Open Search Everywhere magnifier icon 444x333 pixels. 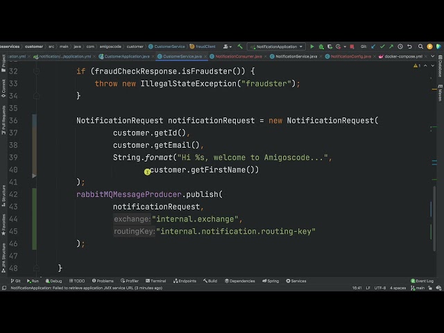coord(420,46)
